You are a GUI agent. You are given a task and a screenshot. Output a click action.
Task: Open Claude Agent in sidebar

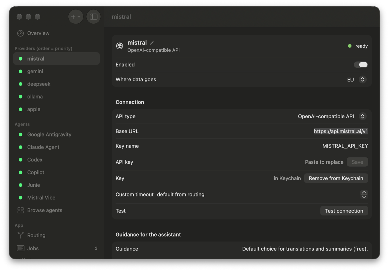(56, 147)
